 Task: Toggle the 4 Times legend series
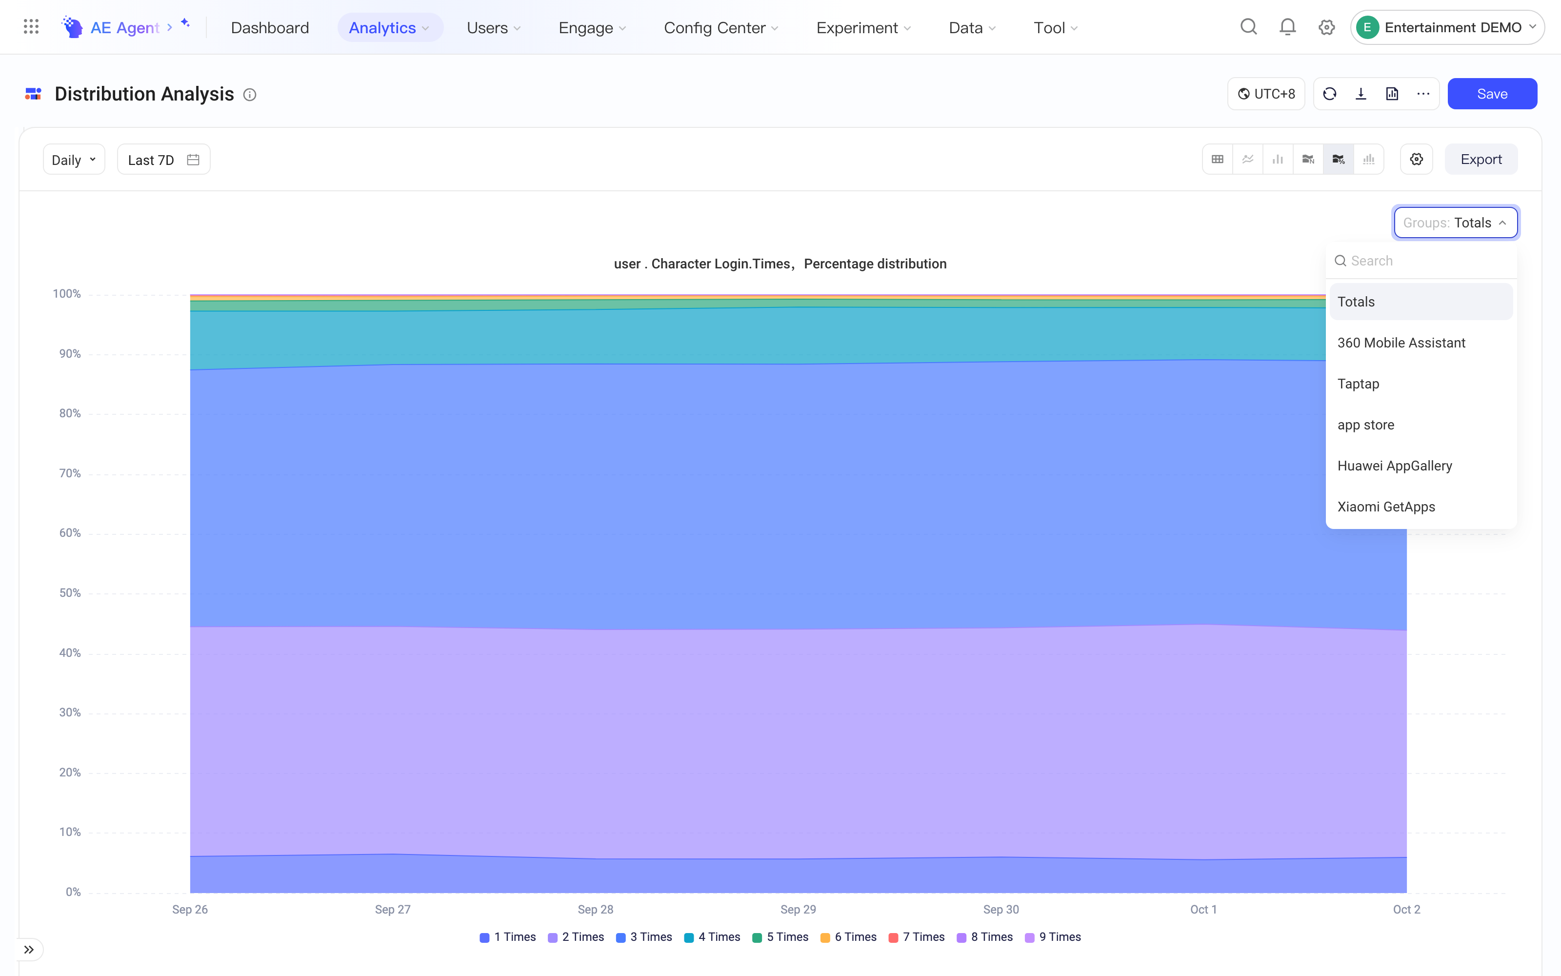pyautogui.click(x=712, y=937)
